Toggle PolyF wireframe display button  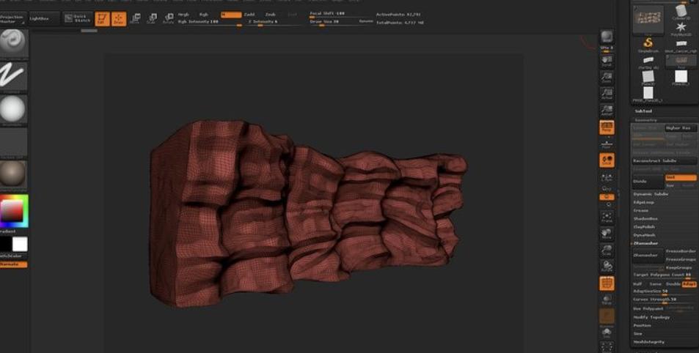607,283
